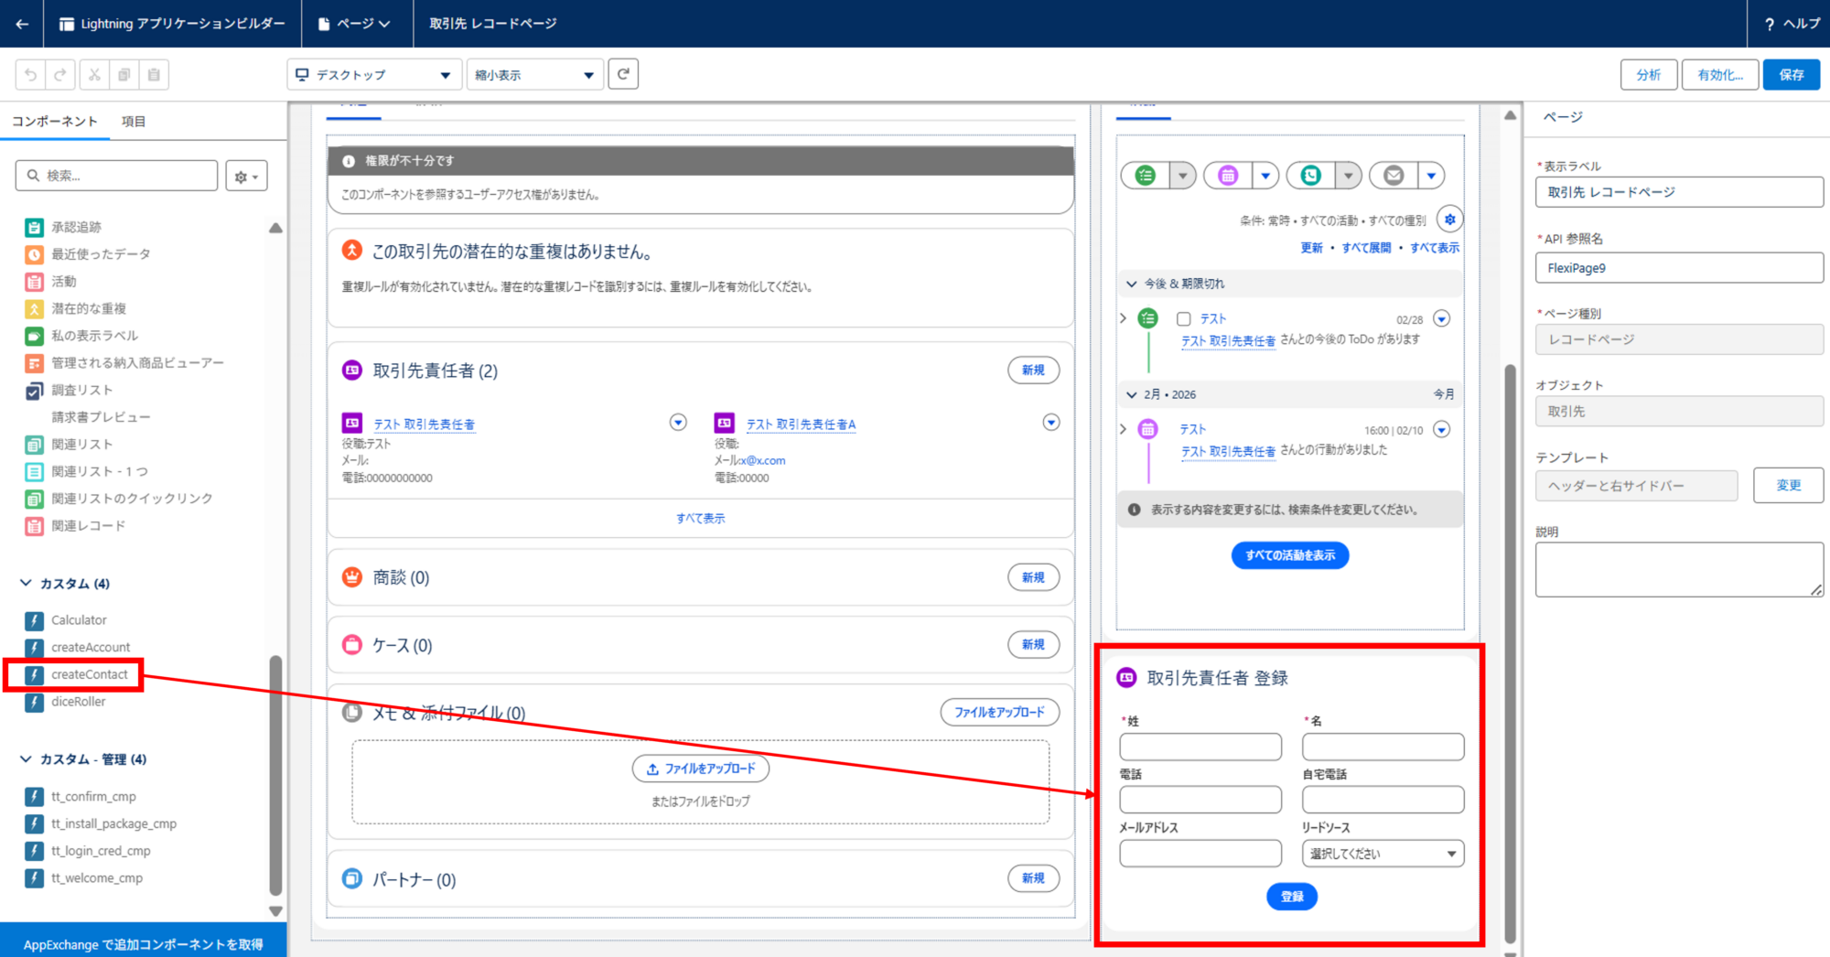Open the ページ menu
This screenshot has width=1830, height=957.
coord(354,24)
